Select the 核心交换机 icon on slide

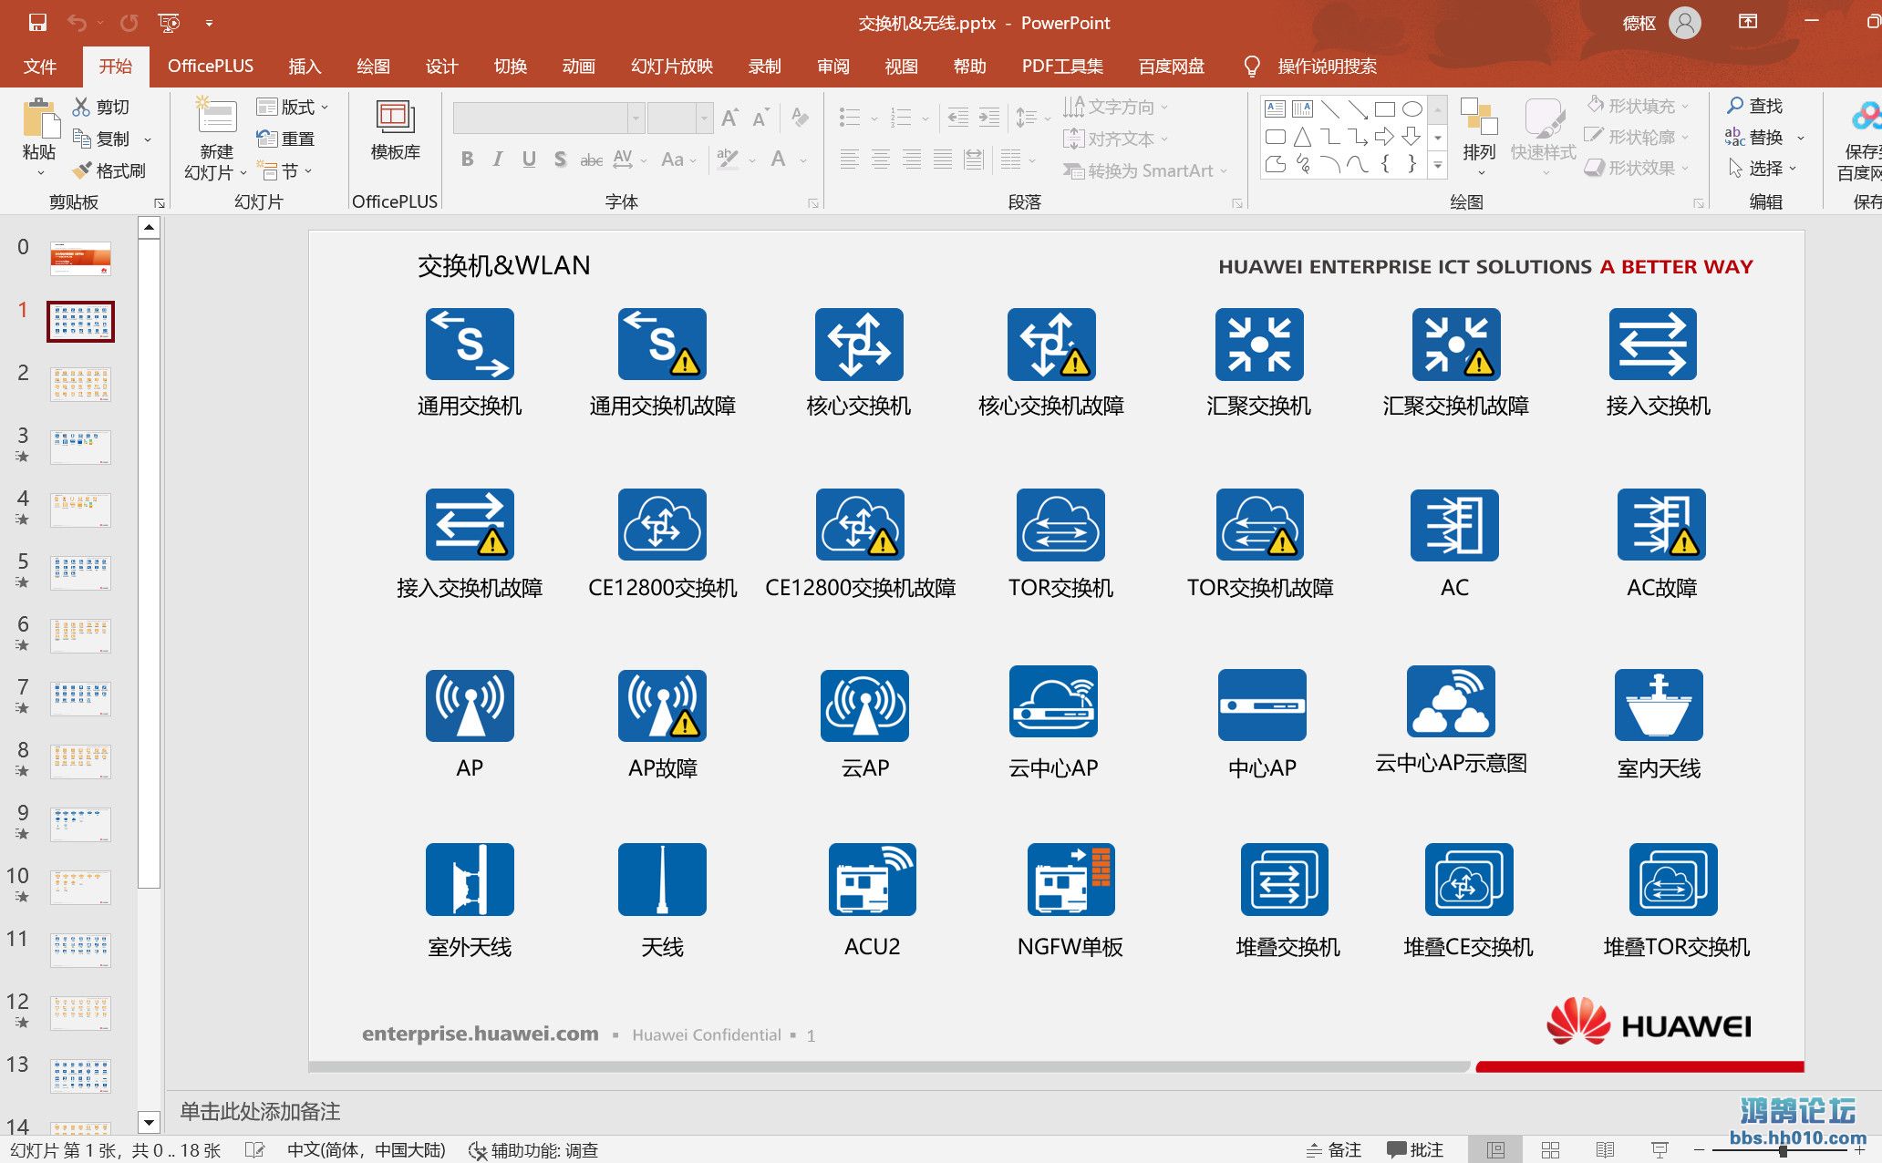(859, 344)
